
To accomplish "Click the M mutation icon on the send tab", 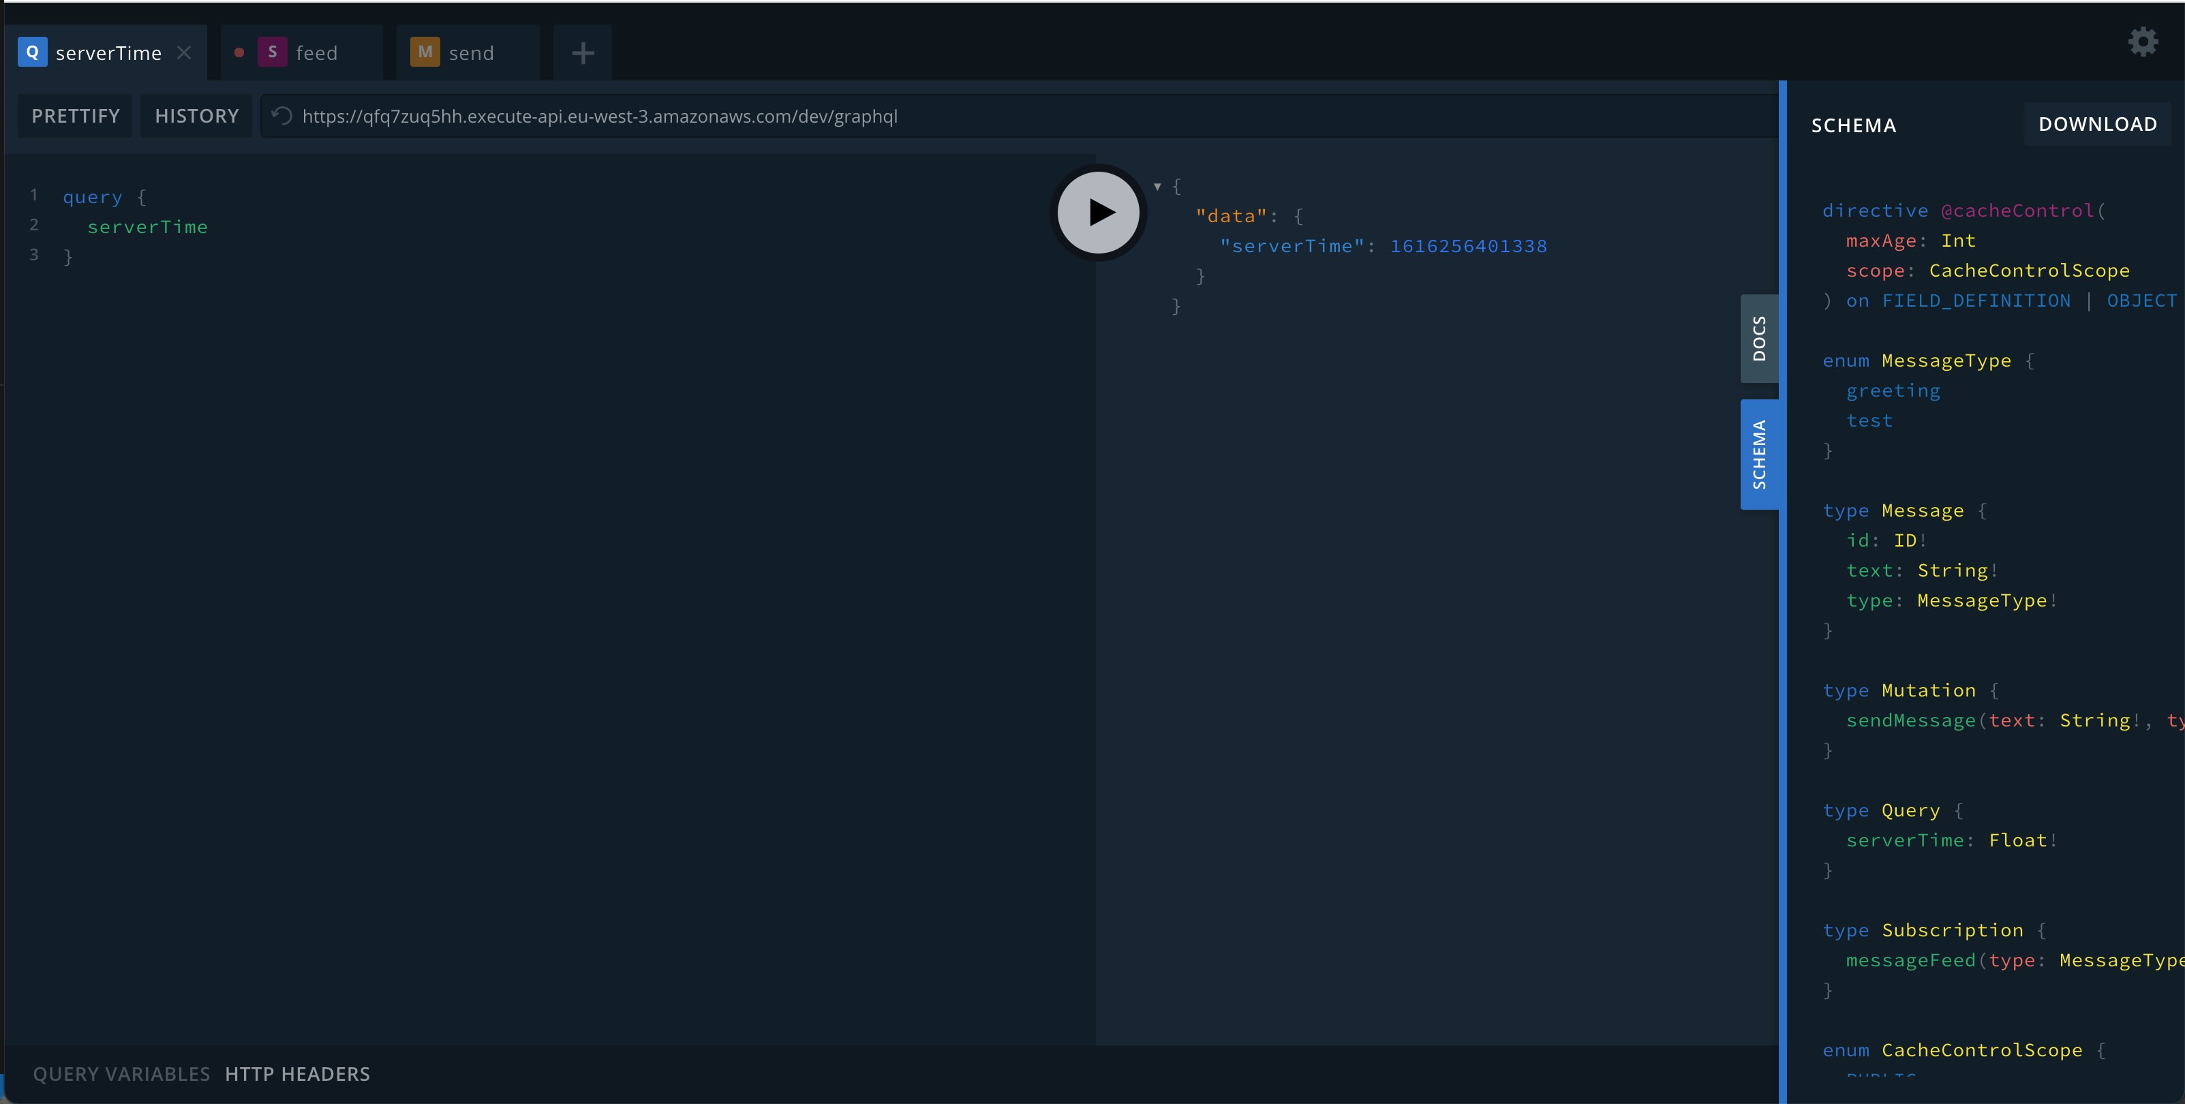I will coord(425,52).
